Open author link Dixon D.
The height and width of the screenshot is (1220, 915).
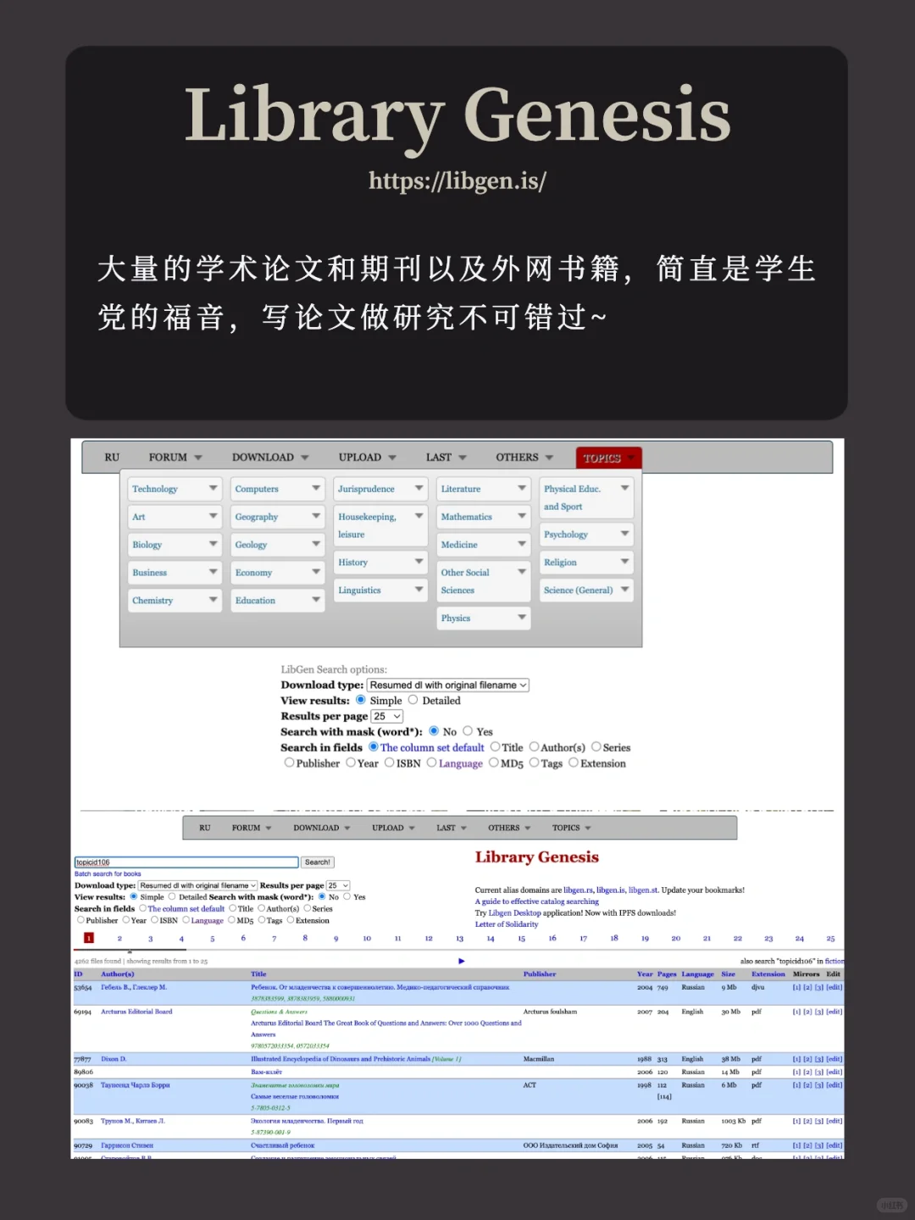[114, 1059]
